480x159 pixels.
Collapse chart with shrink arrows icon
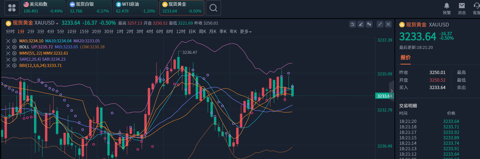pyautogui.click(x=380, y=24)
